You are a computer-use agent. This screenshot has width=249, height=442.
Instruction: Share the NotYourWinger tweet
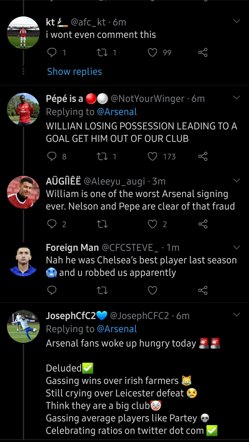(x=203, y=157)
